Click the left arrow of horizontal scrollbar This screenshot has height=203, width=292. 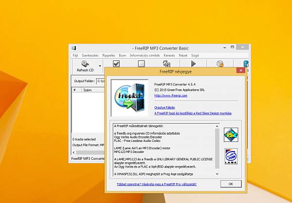[74, 152]
